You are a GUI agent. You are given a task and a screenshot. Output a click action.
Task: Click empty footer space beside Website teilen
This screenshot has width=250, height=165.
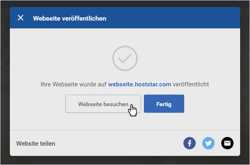[119, 143]
